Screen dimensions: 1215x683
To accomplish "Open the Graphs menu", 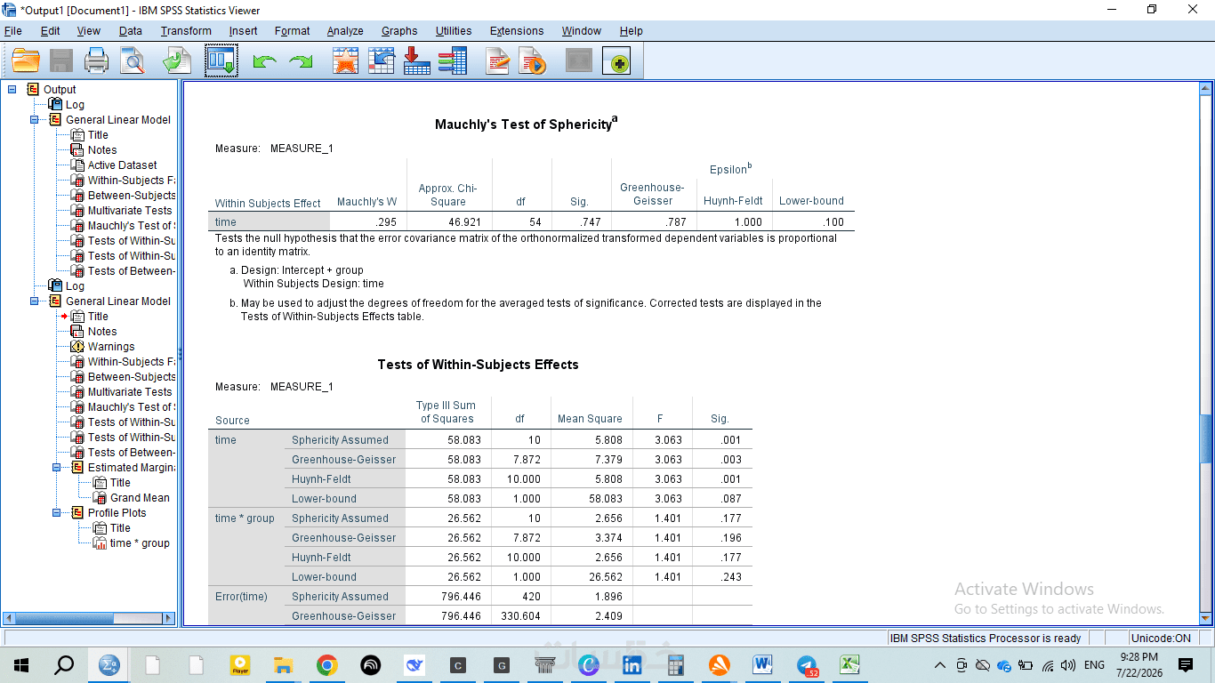I will pyautogui.click(x=399, y=30).
